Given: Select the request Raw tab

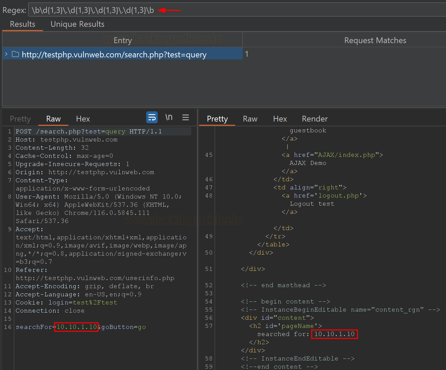Looking at the screenshot, I should pyautogui.click(x=53, y=119).
